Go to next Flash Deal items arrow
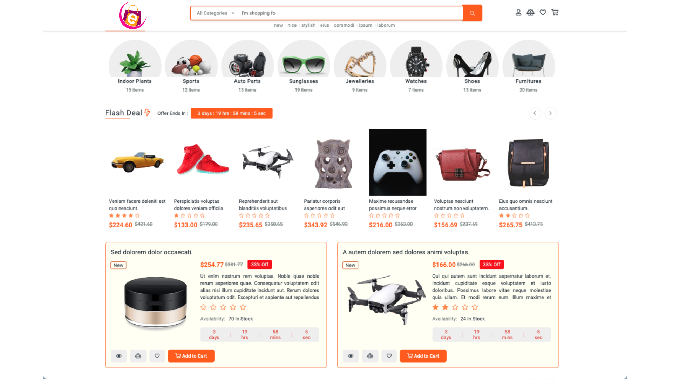Image resolution: width=673 pixels, height=379 pixels. [x=550, y=113]
